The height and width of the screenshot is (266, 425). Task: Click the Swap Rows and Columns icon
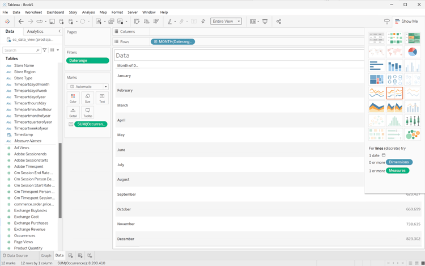click(x=137, y=22)
